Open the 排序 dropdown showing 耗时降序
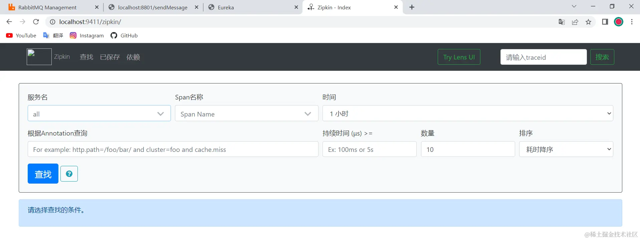640x240 pixels. (566, 149)
